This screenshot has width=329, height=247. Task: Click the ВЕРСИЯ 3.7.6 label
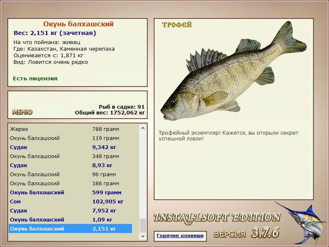[x=246, y=233]
